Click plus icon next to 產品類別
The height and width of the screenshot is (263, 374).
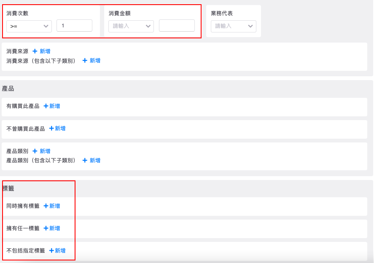(x=35, y=151)
